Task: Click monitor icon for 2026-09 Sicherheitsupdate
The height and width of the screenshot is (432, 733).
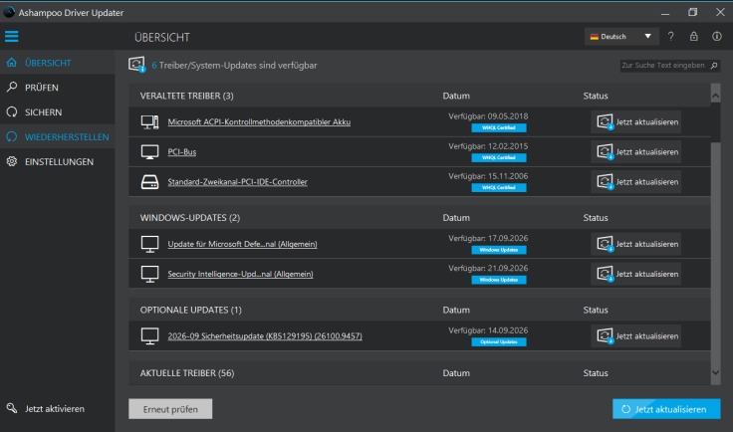Action: point(150,335)
